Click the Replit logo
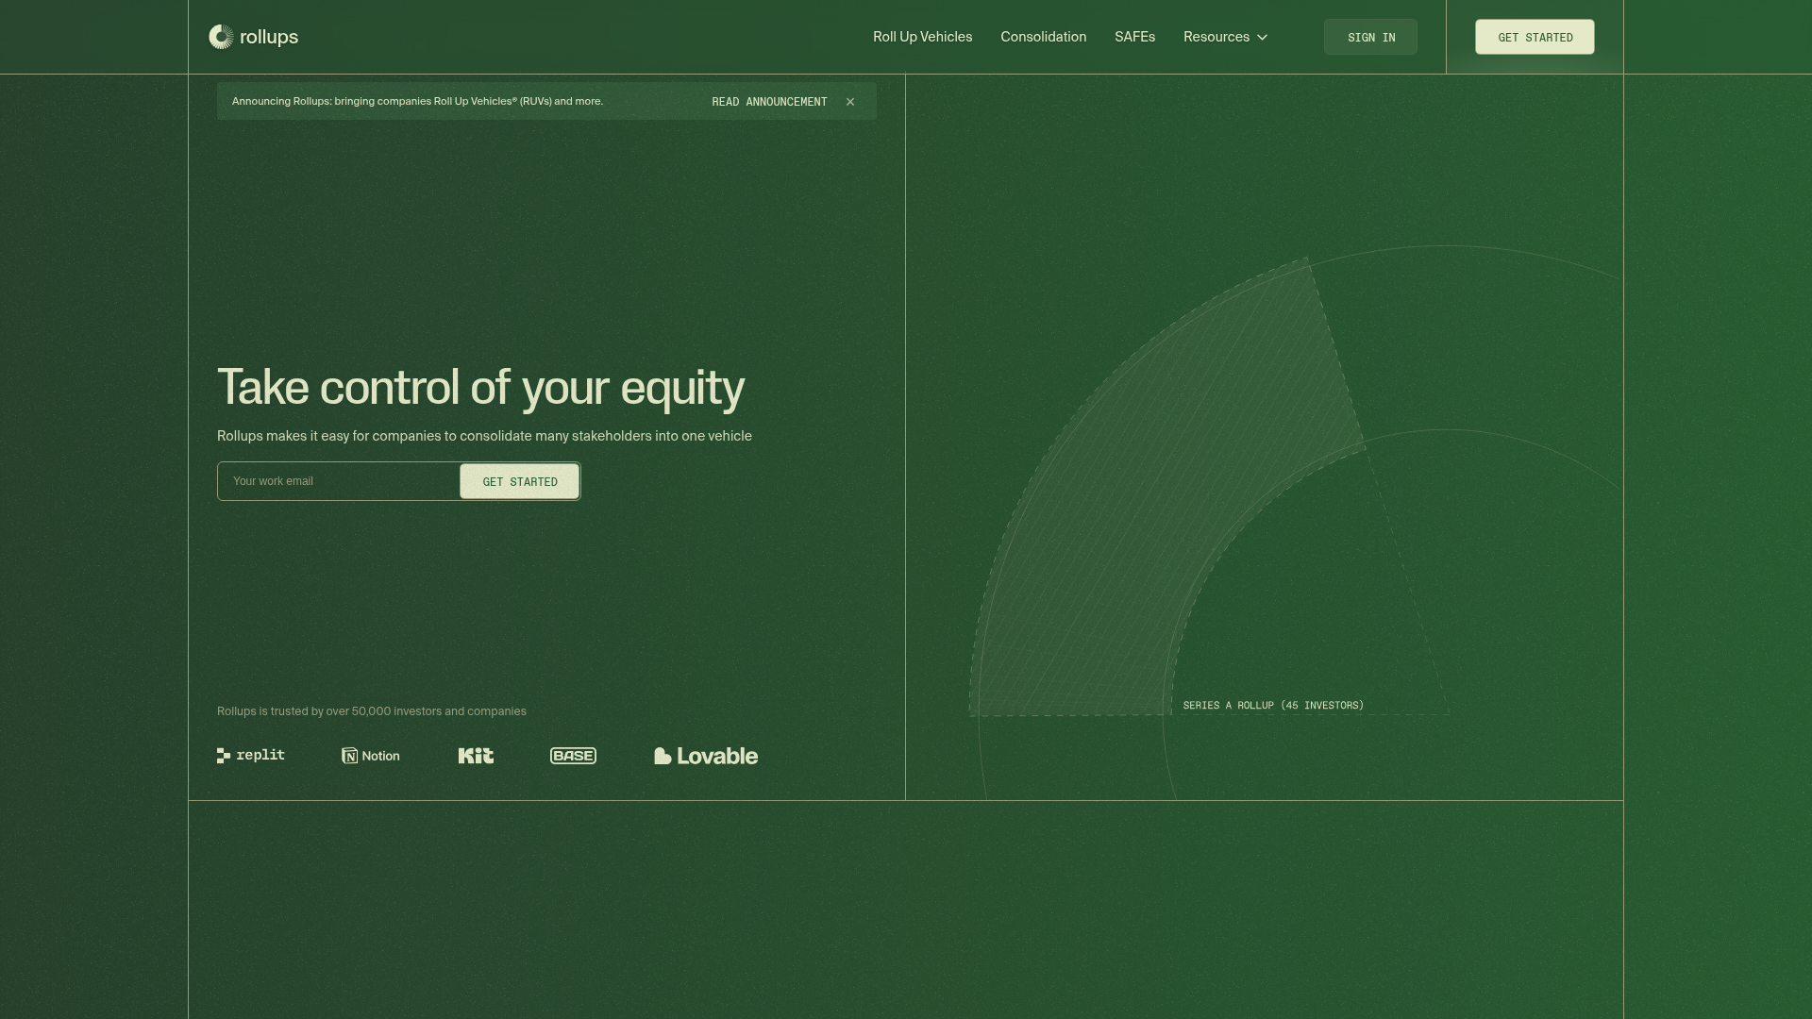1812x1019 pixels. pos(251,756)
